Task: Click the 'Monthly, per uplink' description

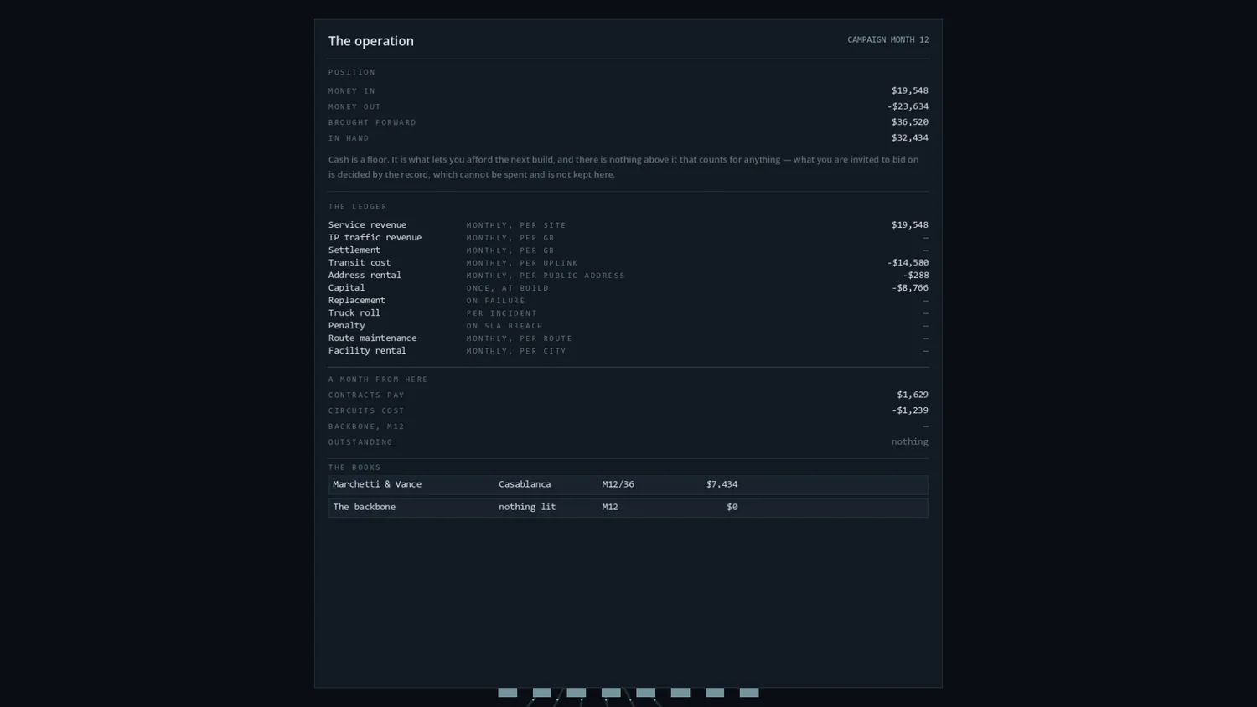Action: coord(522,263)
